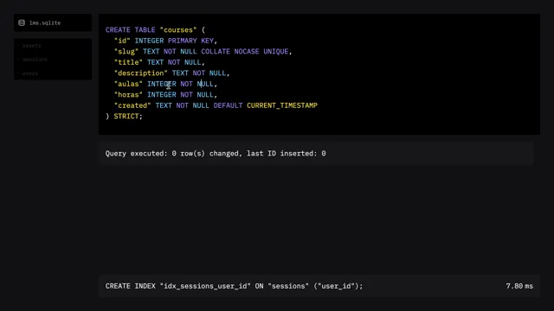Select the resets table in sidebar
Image resolution: width=554 pixels, height=311 pixels.
32,46
